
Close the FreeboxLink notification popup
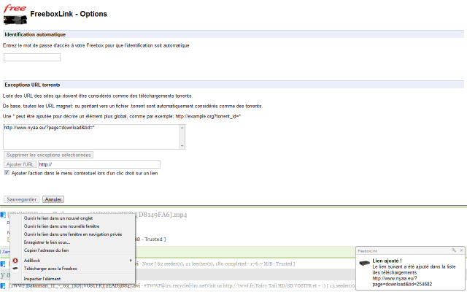460,250
